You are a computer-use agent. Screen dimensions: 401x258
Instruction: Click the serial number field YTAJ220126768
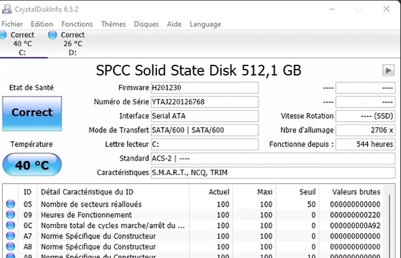[205, 102]
